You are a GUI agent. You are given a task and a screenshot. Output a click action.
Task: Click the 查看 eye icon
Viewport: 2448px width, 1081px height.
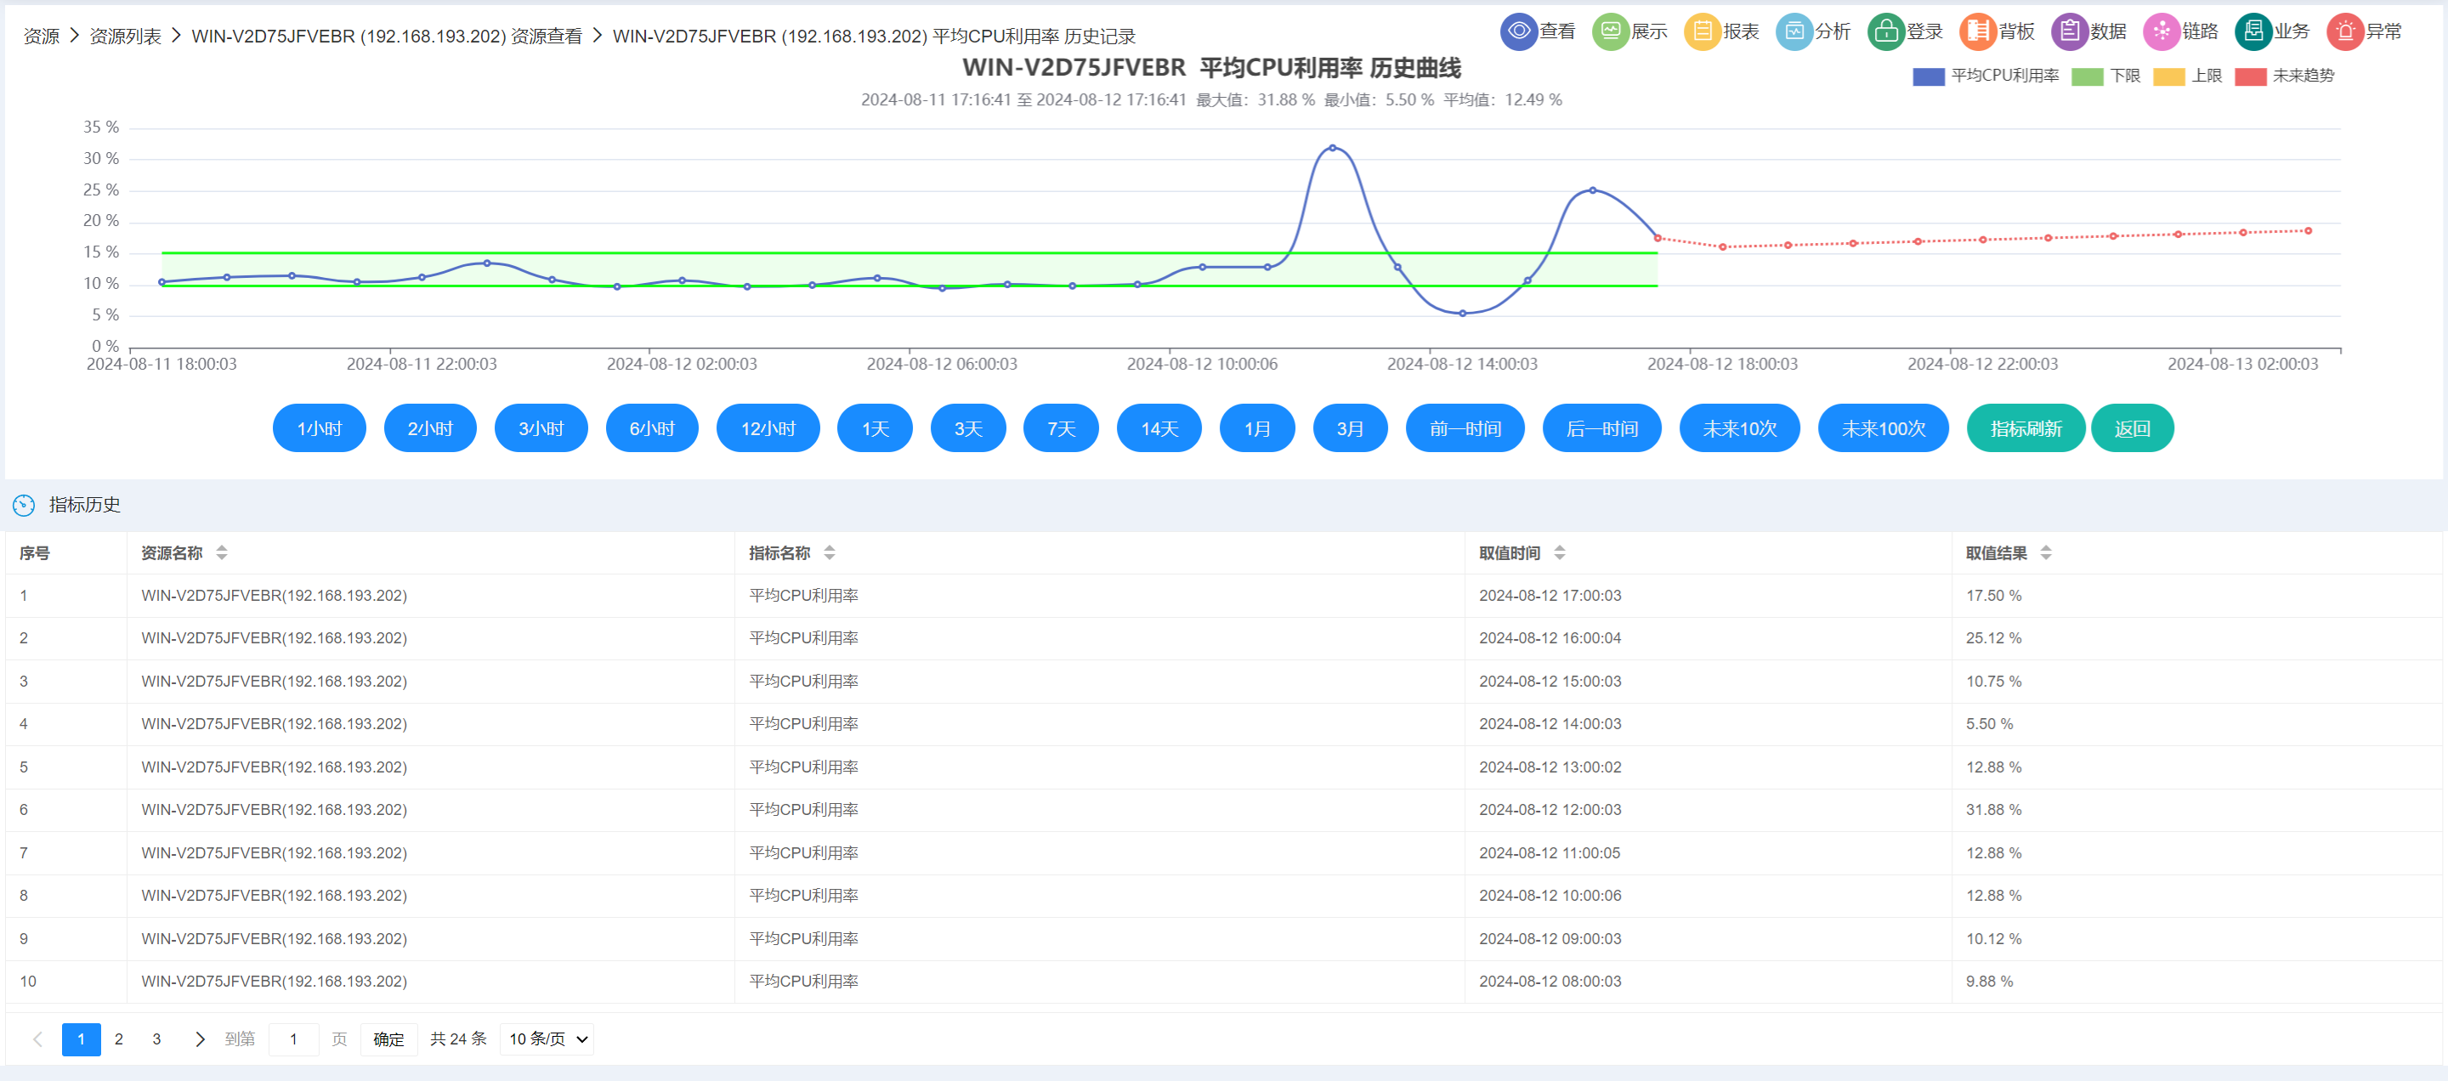1519,31
